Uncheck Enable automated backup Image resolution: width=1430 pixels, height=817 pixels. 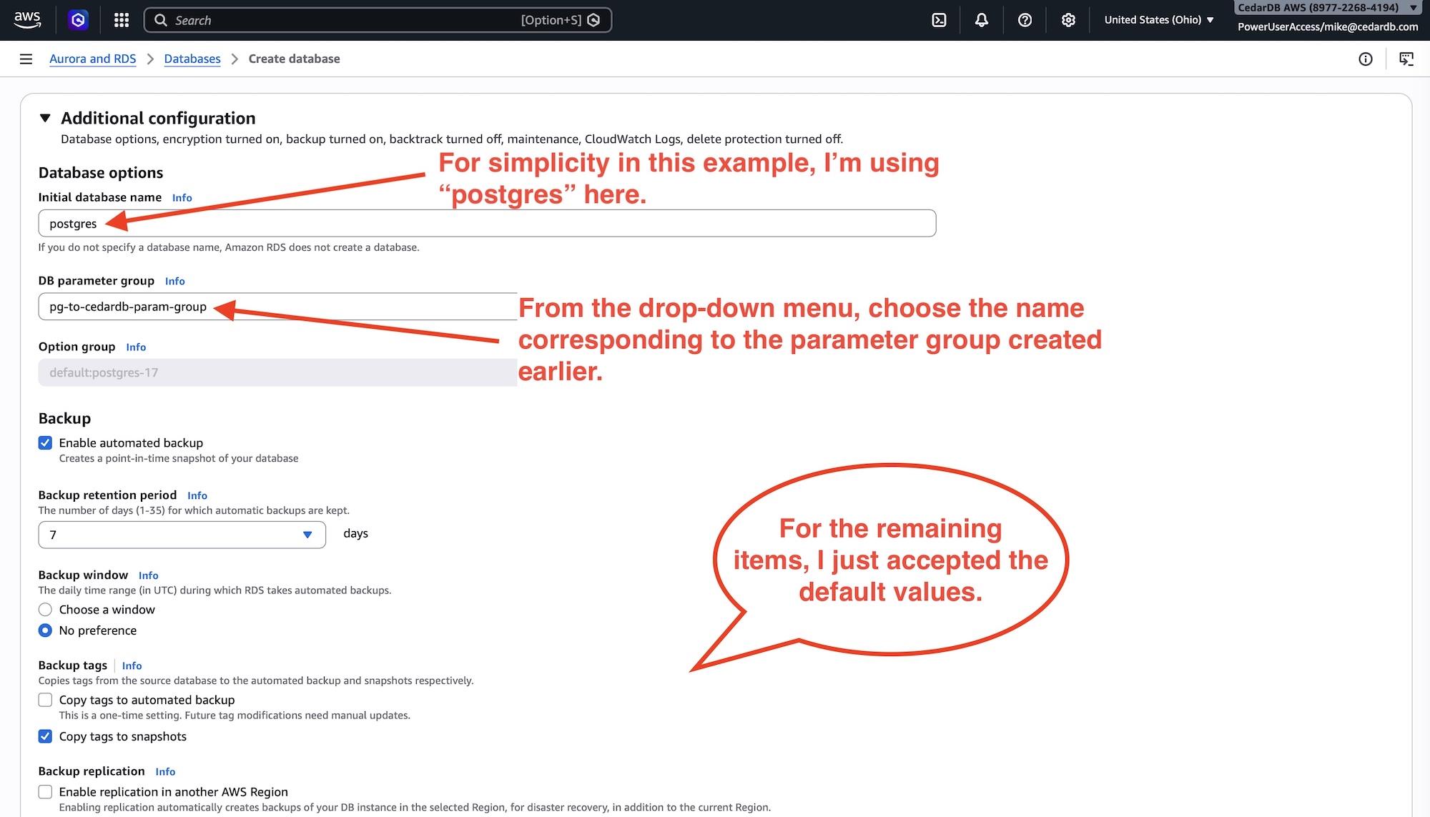[45, 442]
